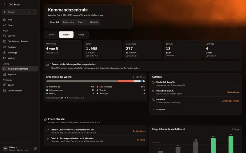Click the Verträge signature icon
Image resolution: width=246 pixels, height=153 pixels.
click(5, 53)
